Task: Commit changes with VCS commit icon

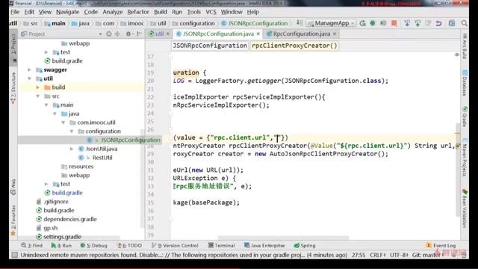Action: [x=418, y=23]
